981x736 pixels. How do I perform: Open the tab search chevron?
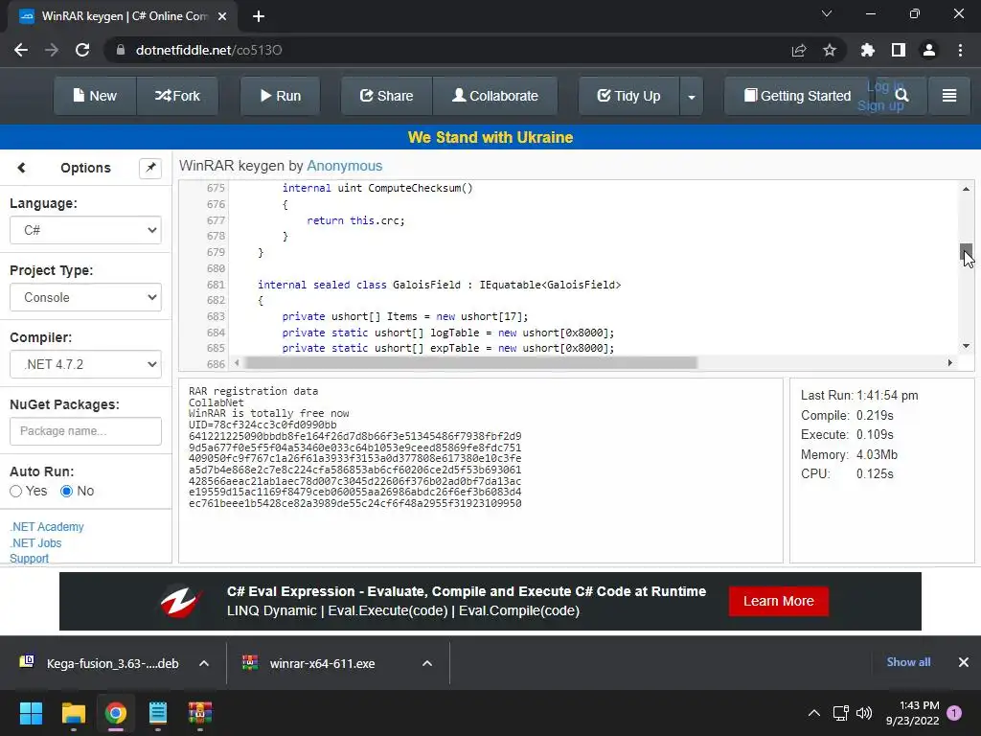(827, 13)
